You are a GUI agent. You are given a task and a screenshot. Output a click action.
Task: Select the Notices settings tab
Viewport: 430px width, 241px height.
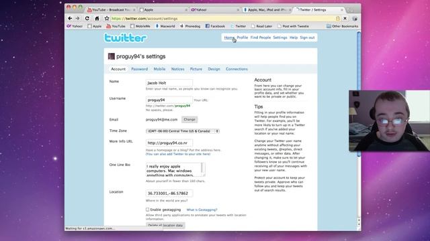coord(177,69)
